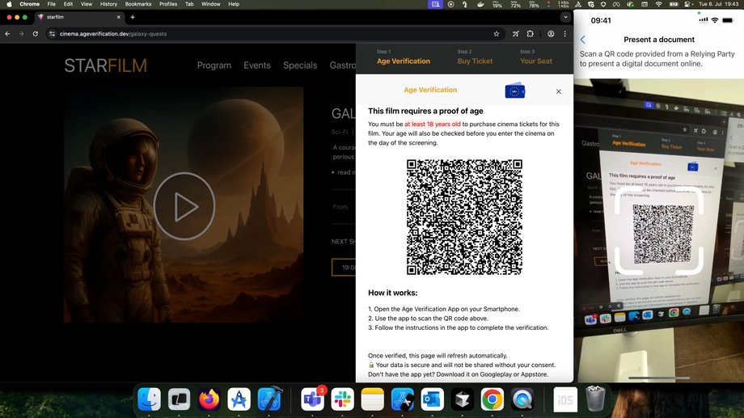Open the Step 1 Age Verification tab
Viewport: 744px width, 418px height.
[404, 57]
